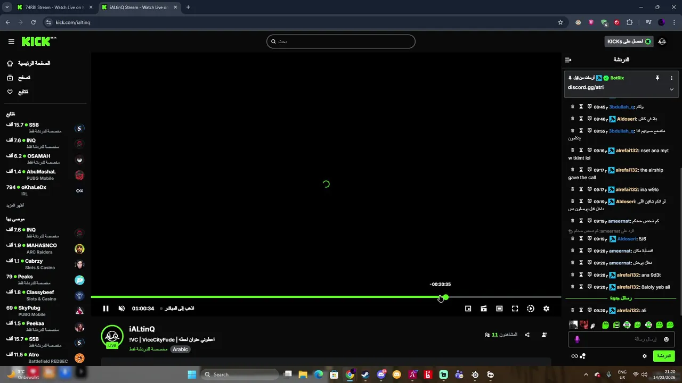Open chat points infinity icon
Viewport: 682px width, 383px height.
click(574, 356)
